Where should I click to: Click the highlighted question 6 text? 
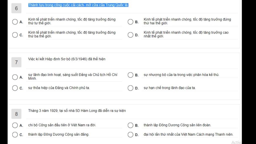[78, 5]
